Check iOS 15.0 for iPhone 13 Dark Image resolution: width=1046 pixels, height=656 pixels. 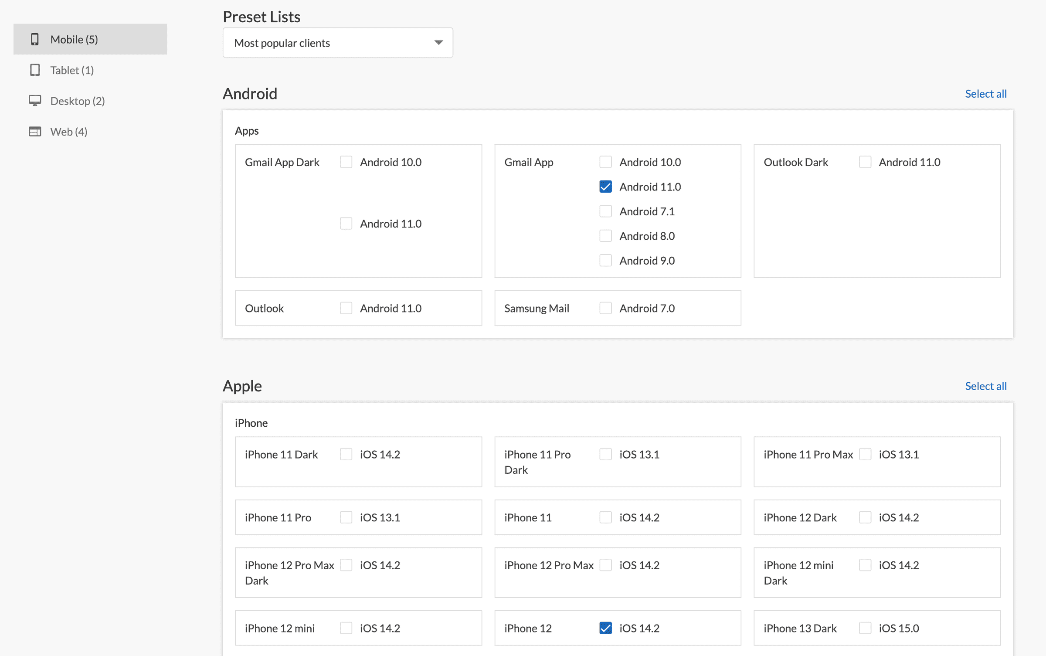click(865, 628)
